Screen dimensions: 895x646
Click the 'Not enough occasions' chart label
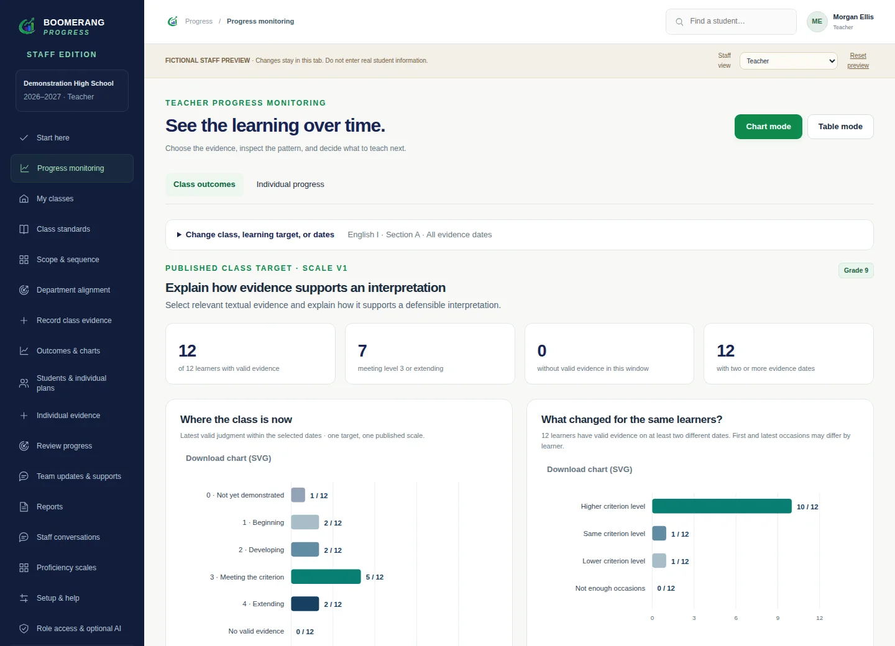[x=610, y=588]
